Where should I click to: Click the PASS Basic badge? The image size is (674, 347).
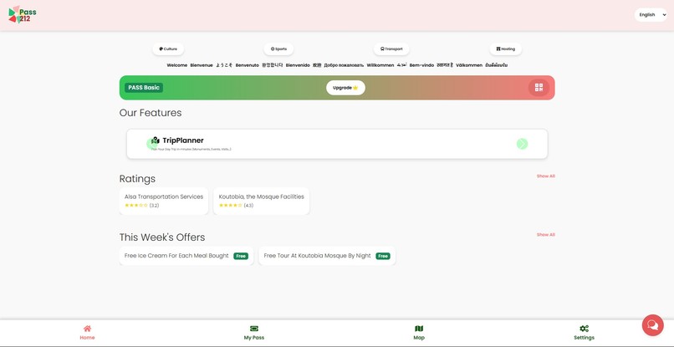144,88
